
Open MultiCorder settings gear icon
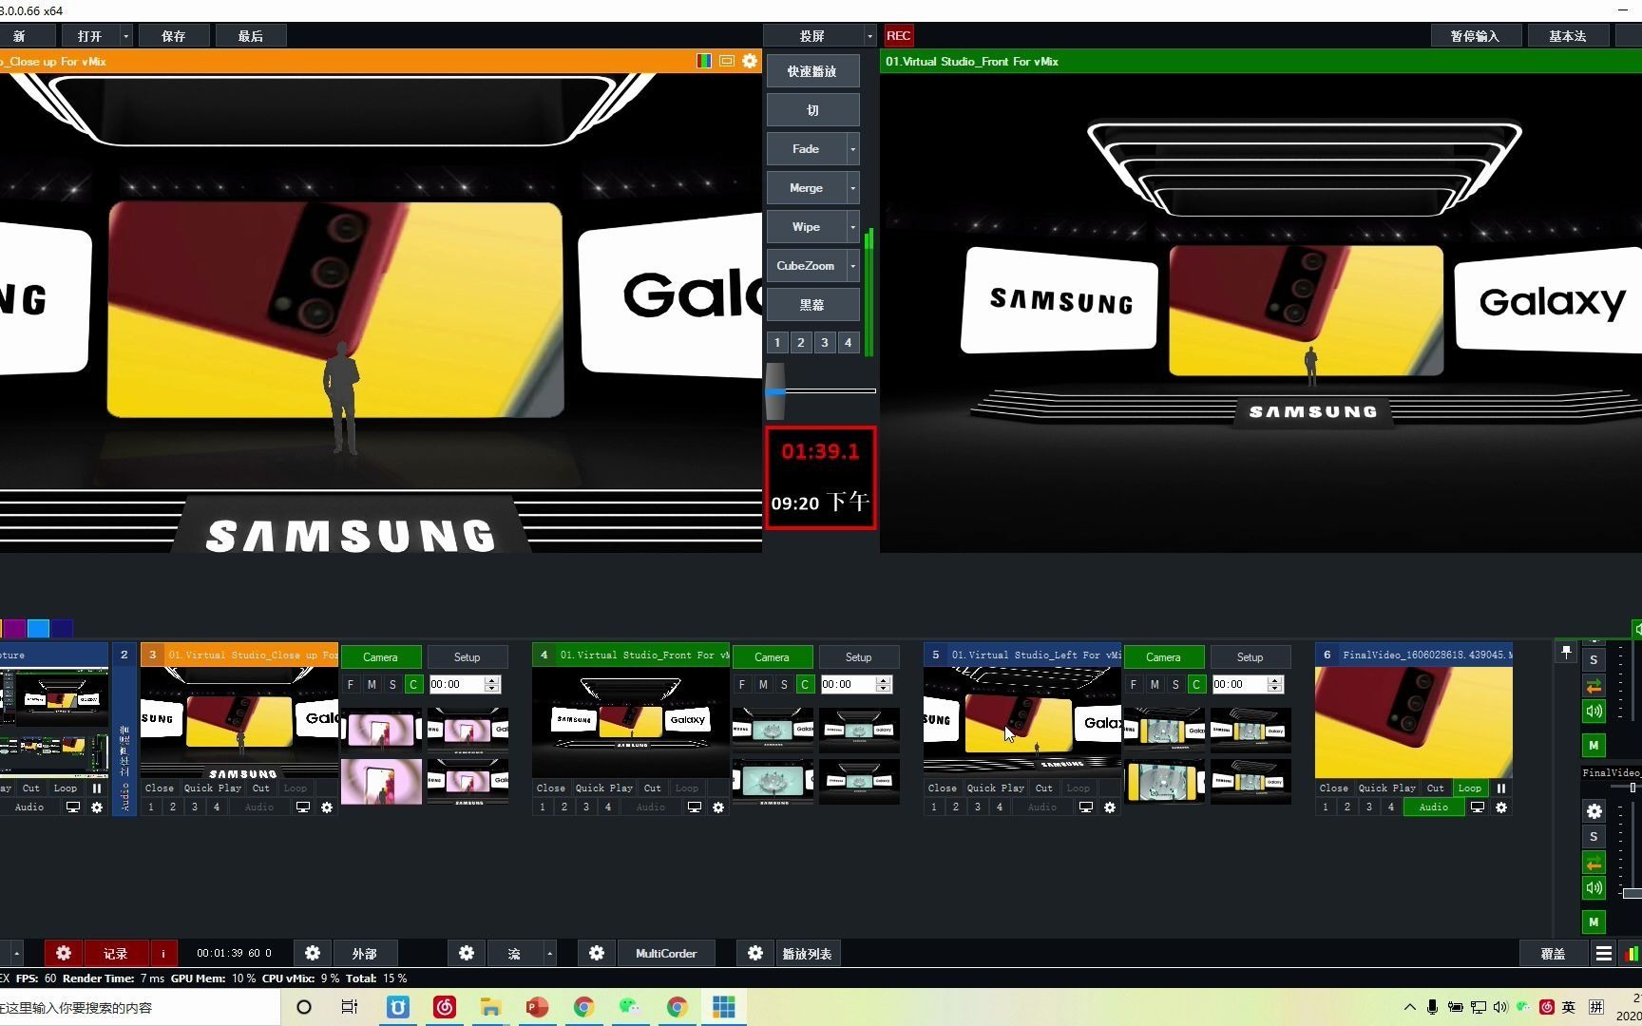(x=597, y=953)
